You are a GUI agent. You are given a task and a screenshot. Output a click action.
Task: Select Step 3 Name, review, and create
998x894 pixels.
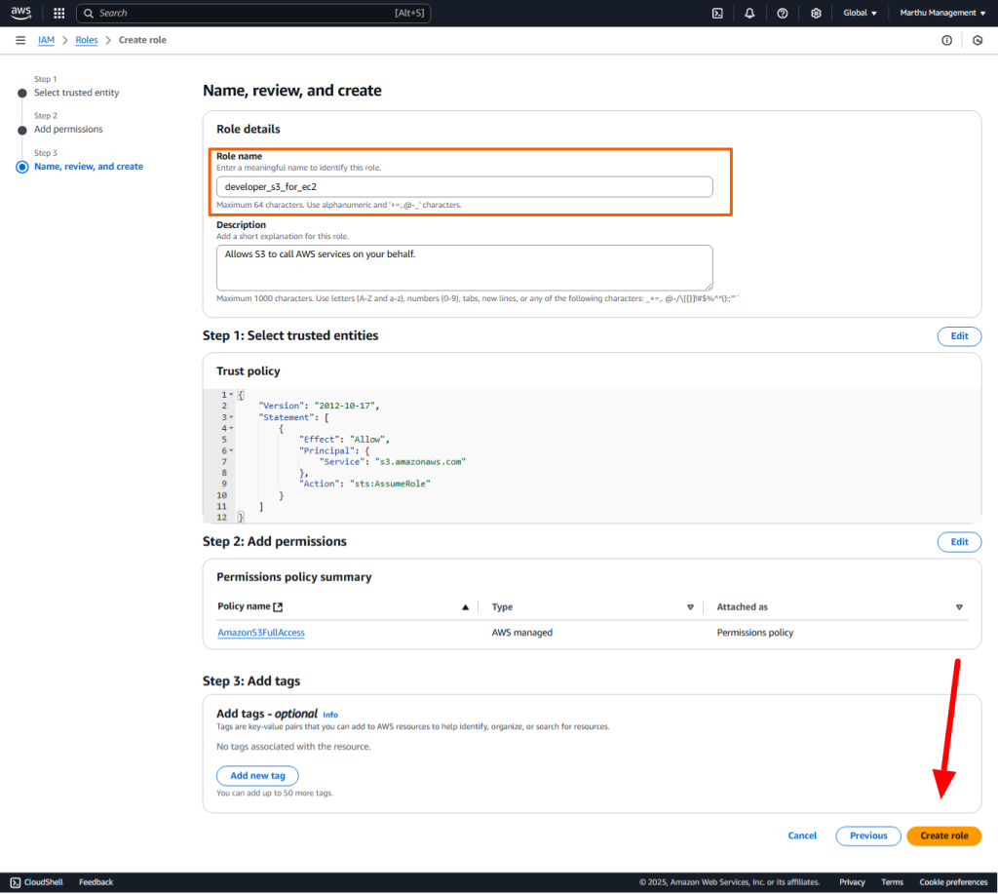89,166
